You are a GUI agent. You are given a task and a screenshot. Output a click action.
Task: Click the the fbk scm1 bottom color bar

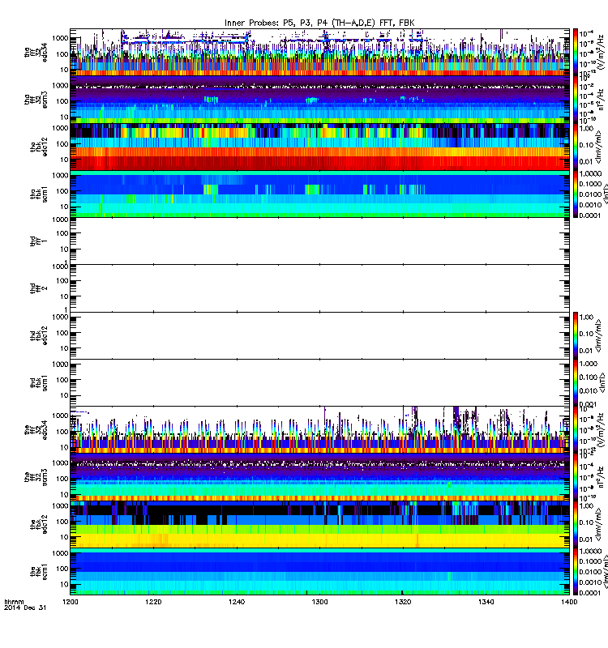click(x=576, y=572)
